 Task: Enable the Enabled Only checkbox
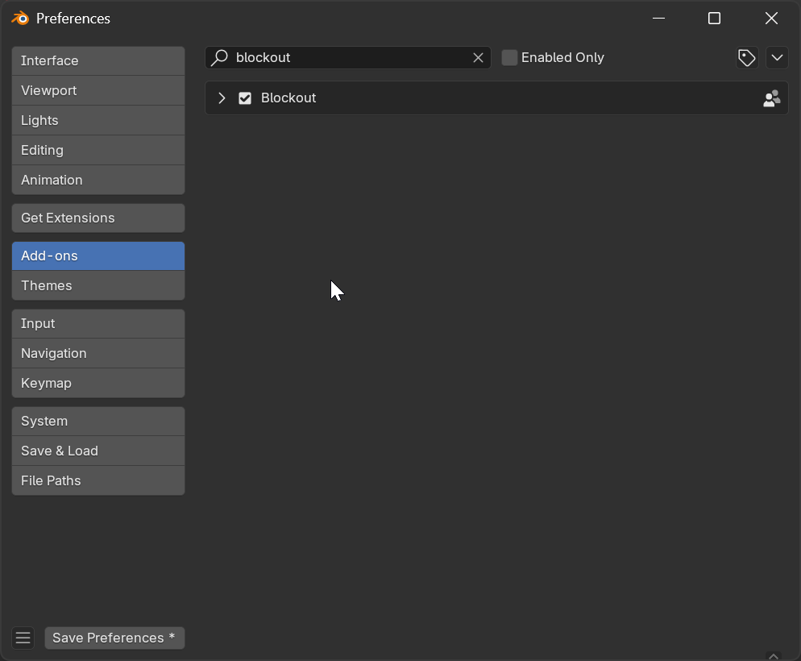pyautogui.click(x=509, y=58)
